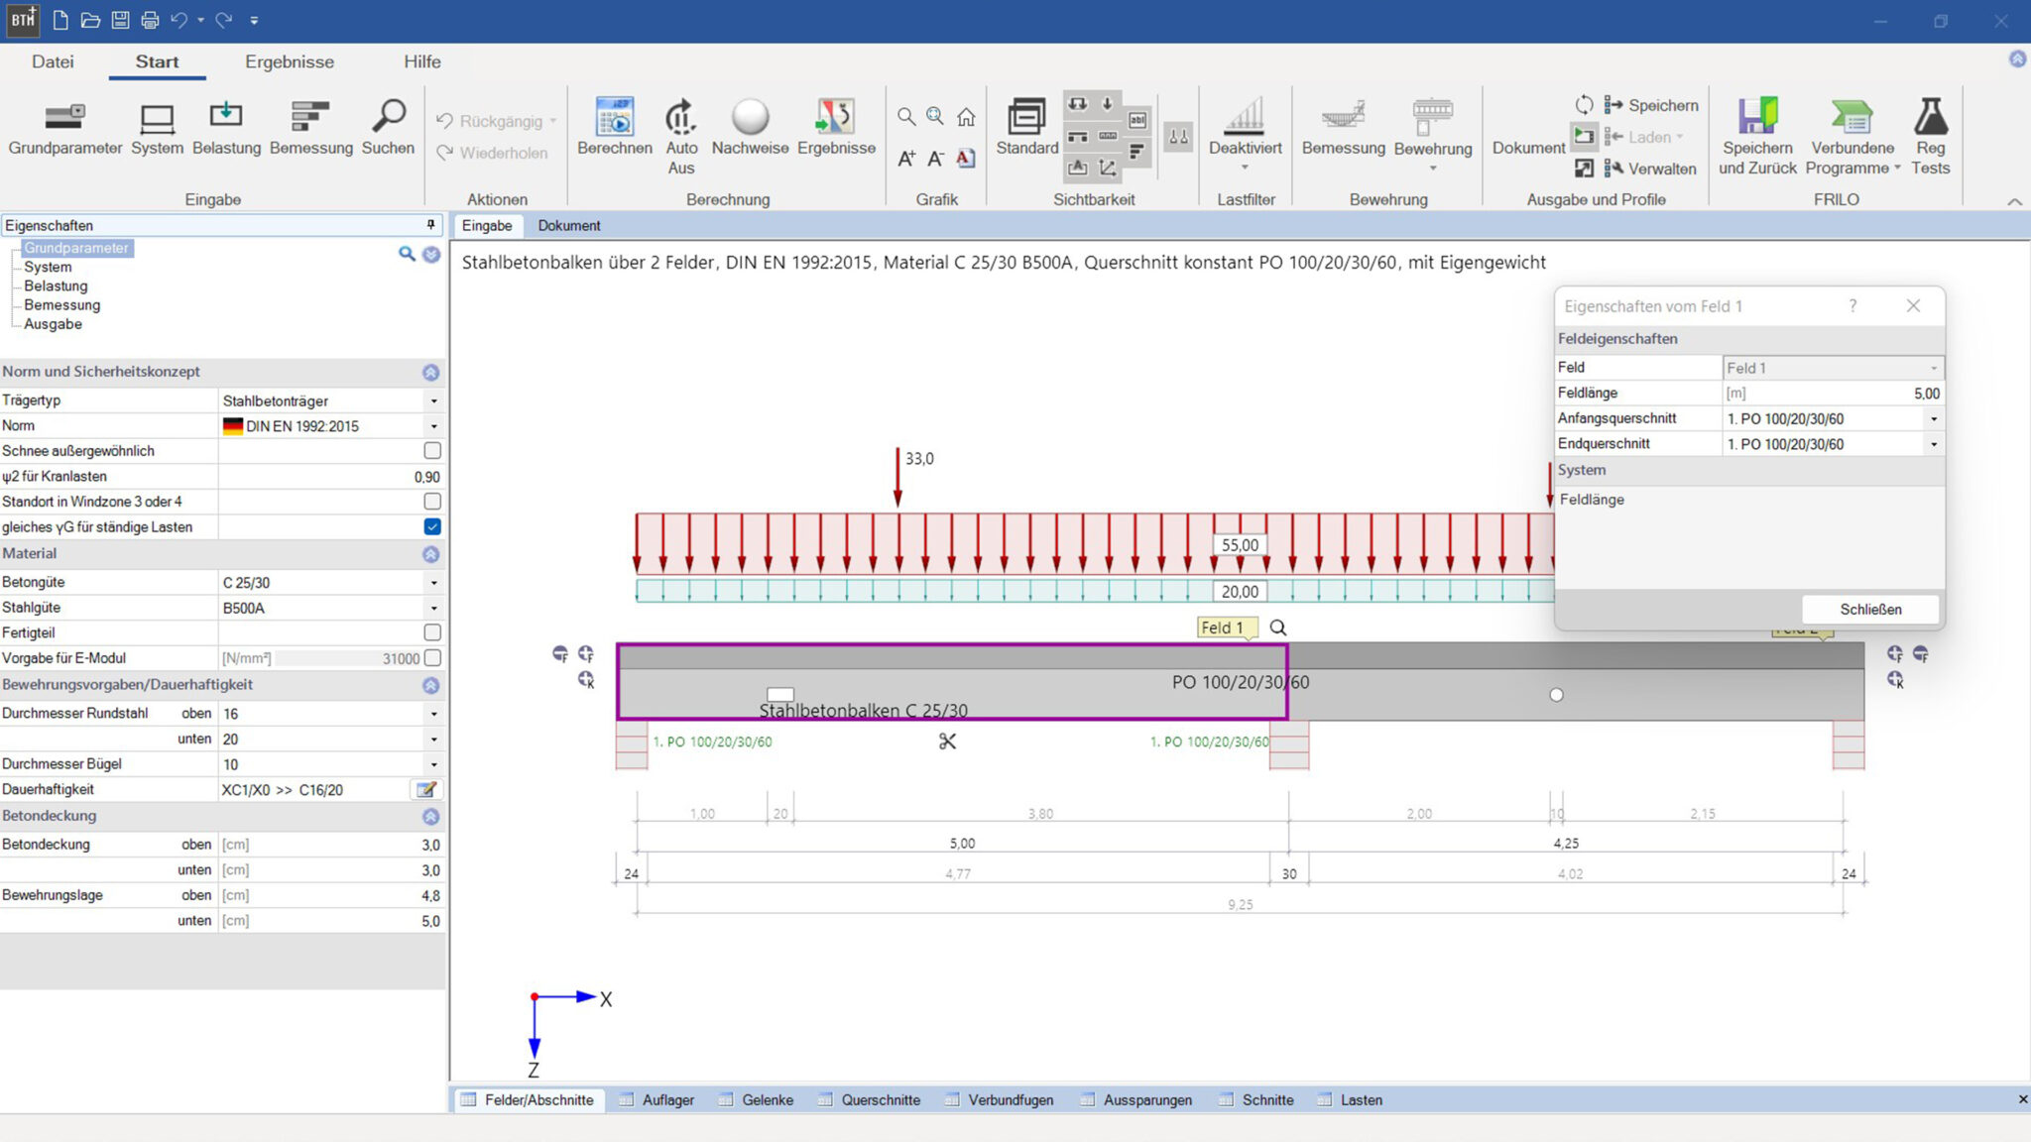Click the Berechnen calculate icon
The height and width of the screenshot is (1142, 2031).
(x=614, y=118)
